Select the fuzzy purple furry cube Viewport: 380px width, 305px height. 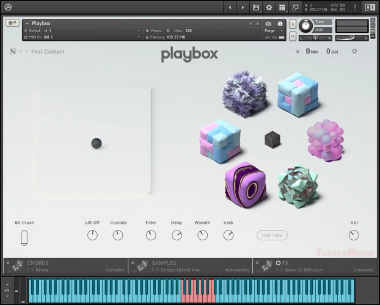coord(245,95)
